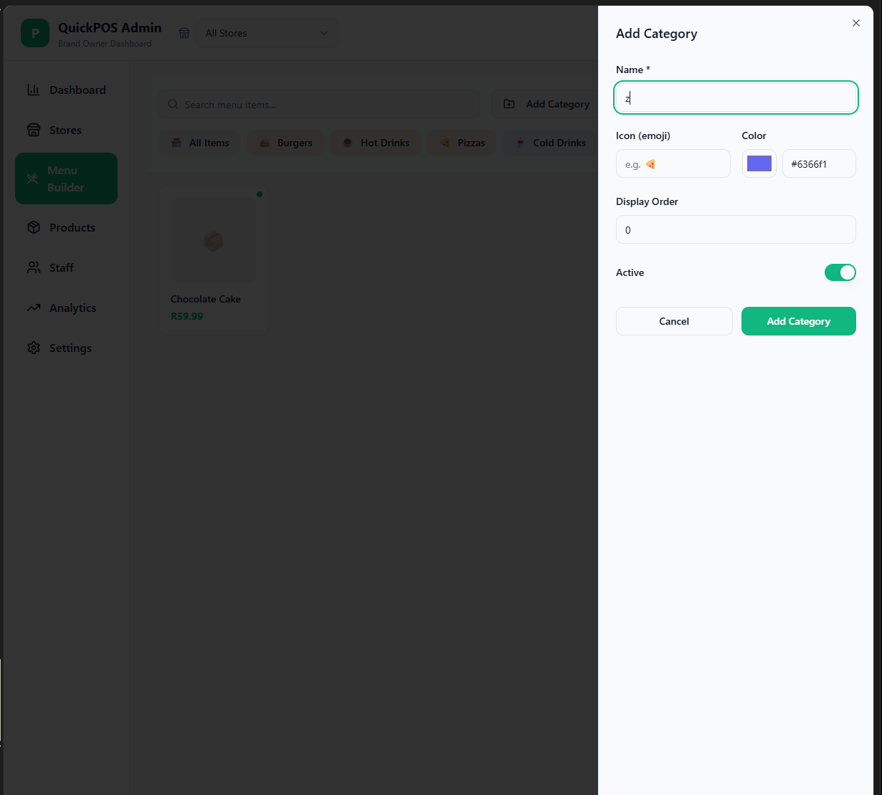Click the Products box icon in sidebar

pos(33,227)
